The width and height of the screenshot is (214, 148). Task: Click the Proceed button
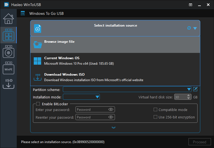tap(199, 142)
